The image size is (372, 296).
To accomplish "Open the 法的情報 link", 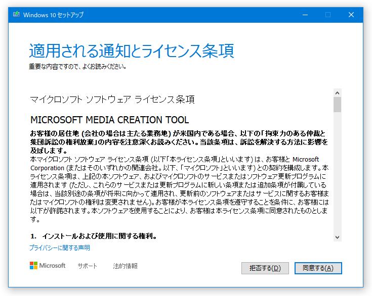I will (x=125, y=266).
